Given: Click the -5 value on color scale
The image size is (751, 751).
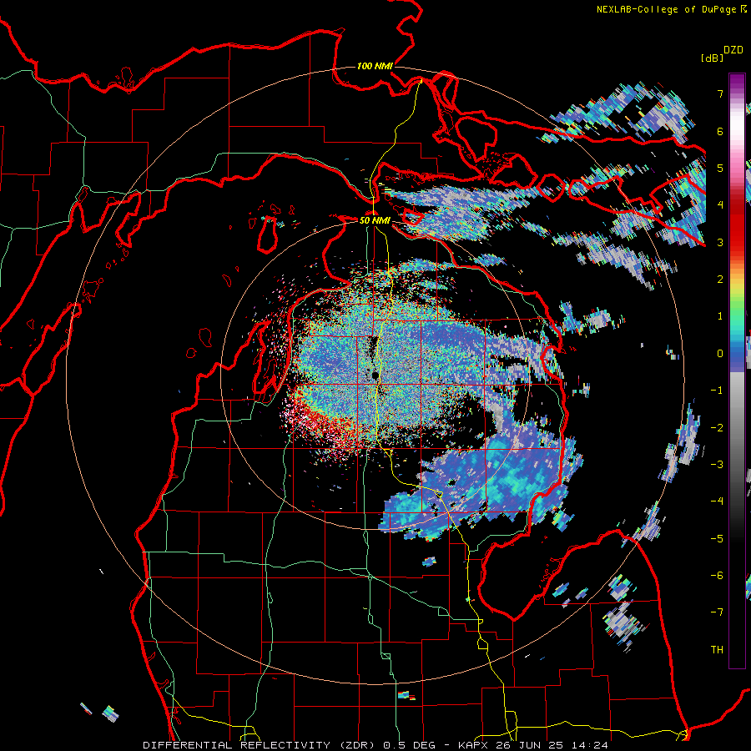Looking at the screenshot, I should [x=717, y=539].
